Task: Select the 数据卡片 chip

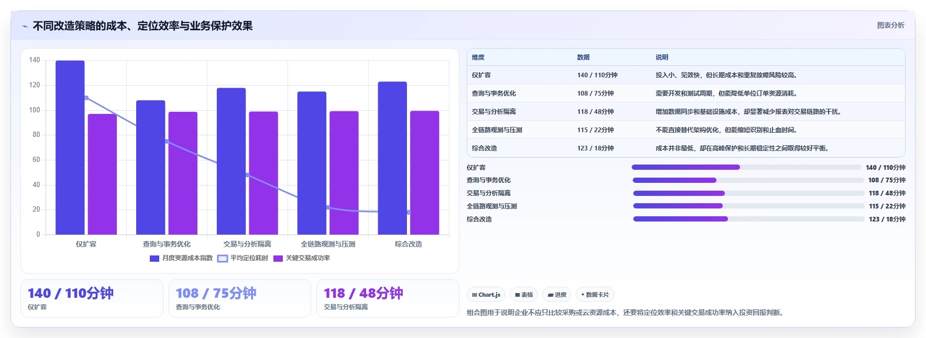Action: coord(595,295)
